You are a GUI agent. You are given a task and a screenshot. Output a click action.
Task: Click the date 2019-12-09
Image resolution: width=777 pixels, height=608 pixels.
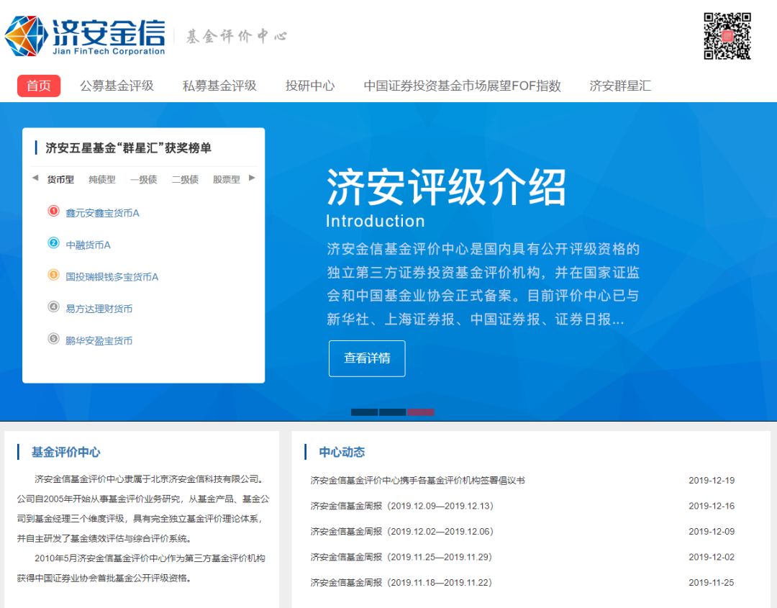pyautogui.click(x=712, y=532)
